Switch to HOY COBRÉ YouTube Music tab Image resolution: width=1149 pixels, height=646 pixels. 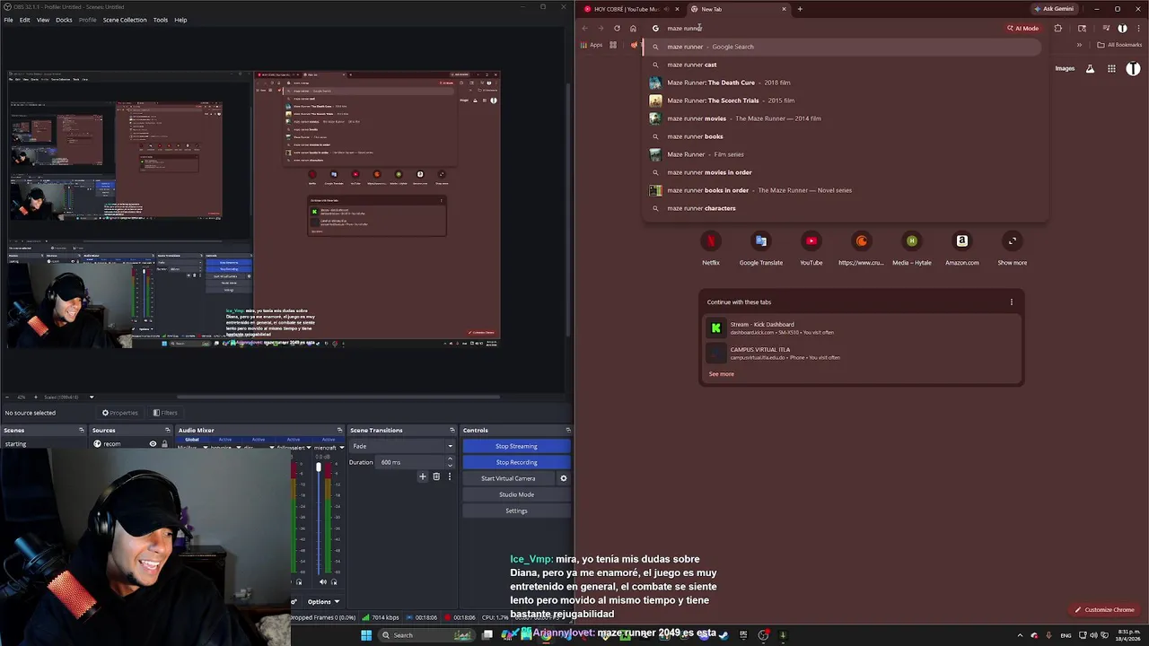pyautogui.click(x=629, y=9)
